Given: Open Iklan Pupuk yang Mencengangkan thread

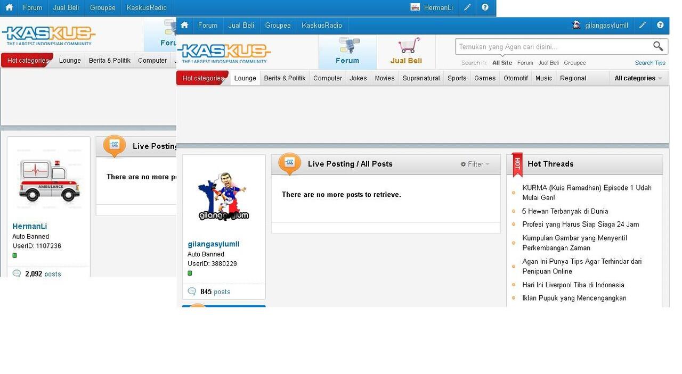Looking at the screenshot, I should (574, 298).
